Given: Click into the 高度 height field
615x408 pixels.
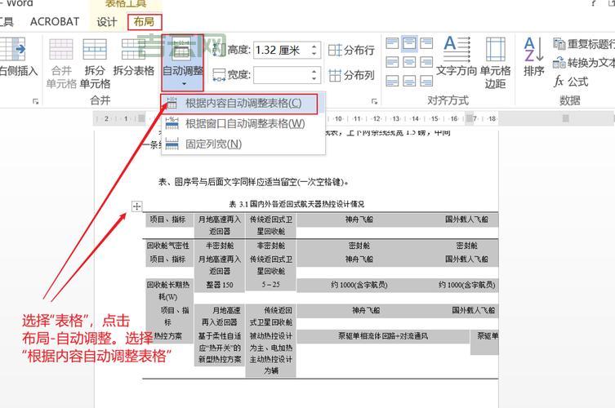Looking at the screenshot, I should click(281, 50).
